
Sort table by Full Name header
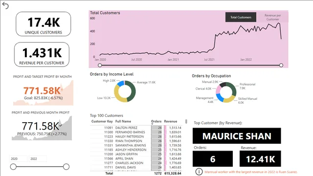pos(123,121)
